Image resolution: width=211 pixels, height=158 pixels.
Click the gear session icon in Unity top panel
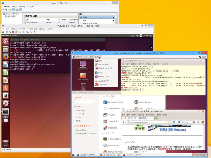pos(151,36)
